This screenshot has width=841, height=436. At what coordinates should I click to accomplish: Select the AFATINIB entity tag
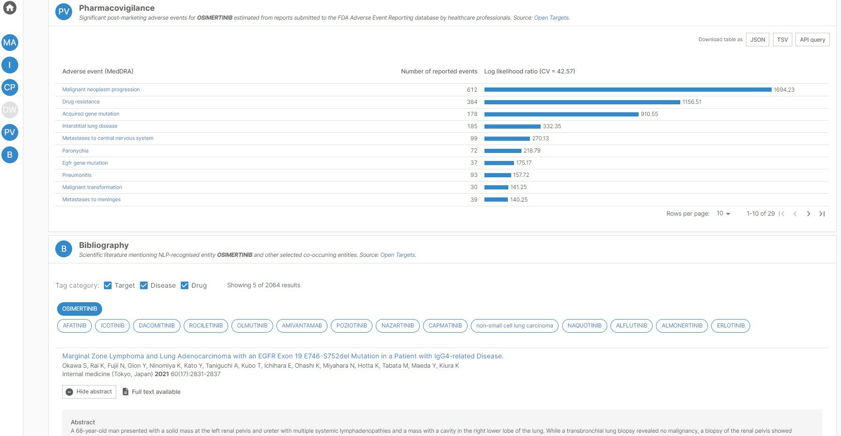(x=74, y=326)
